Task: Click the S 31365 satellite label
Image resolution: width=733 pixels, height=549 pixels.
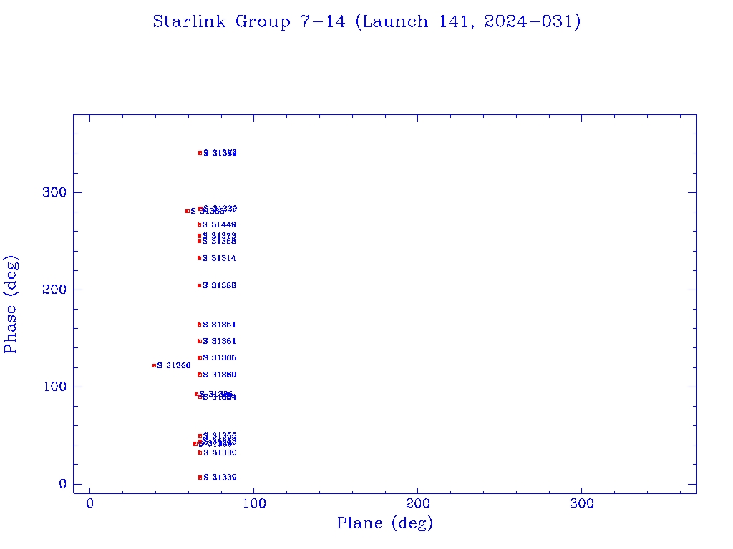Action: [220, 357]
